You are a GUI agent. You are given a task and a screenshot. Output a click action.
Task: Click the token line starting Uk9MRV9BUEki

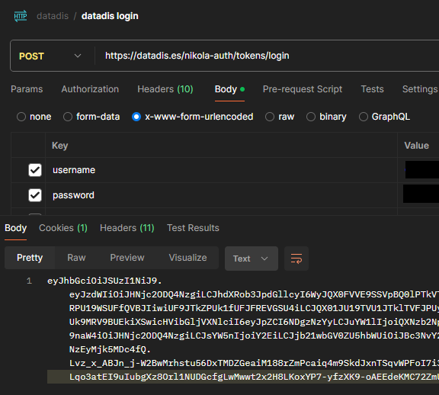(x=254, y=322)
